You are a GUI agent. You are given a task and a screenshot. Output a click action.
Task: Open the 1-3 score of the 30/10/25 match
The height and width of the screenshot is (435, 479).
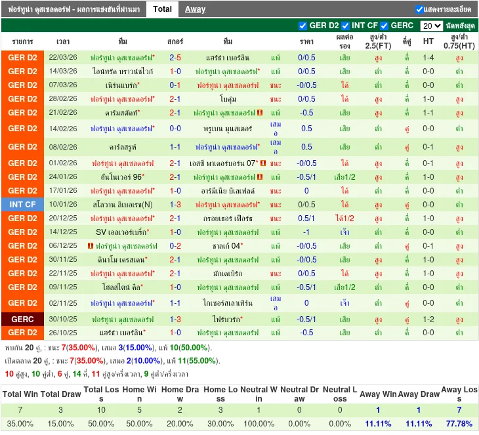coord(175,320)
